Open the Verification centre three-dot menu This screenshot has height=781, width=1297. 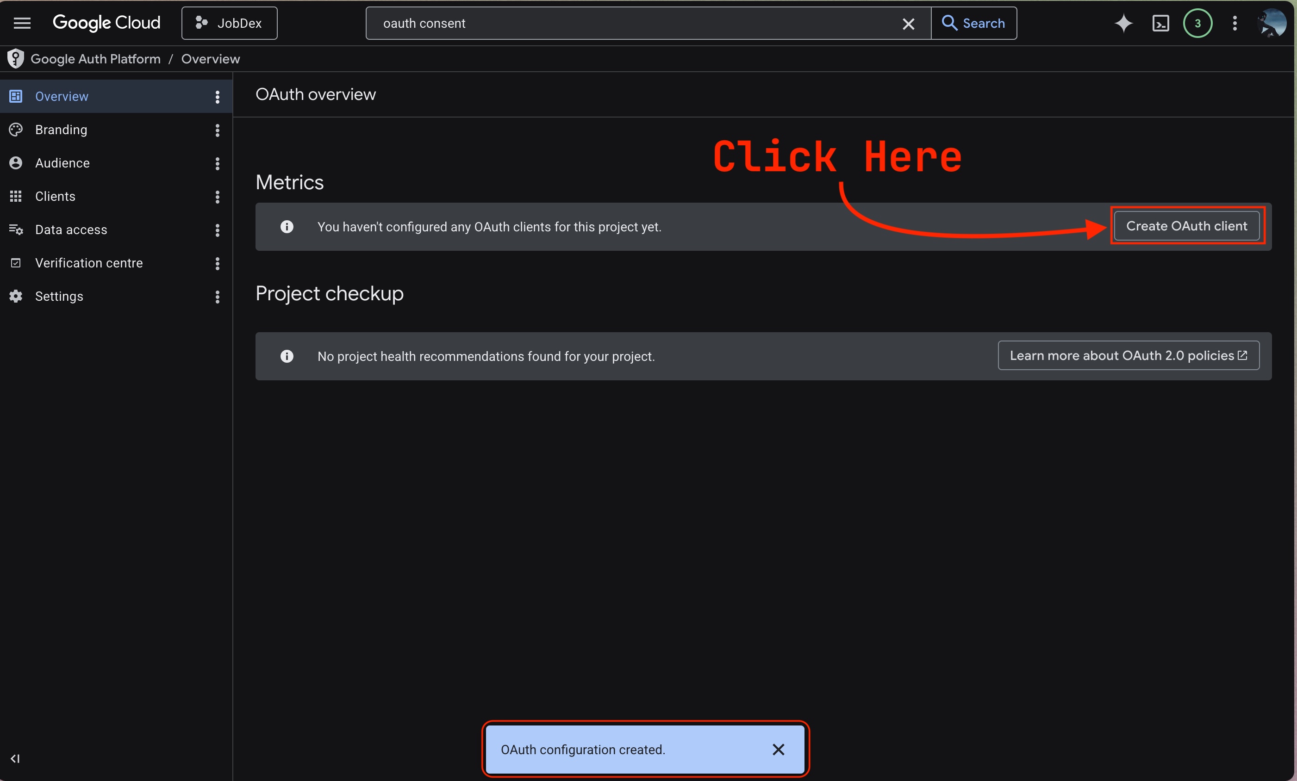point(218,264)
